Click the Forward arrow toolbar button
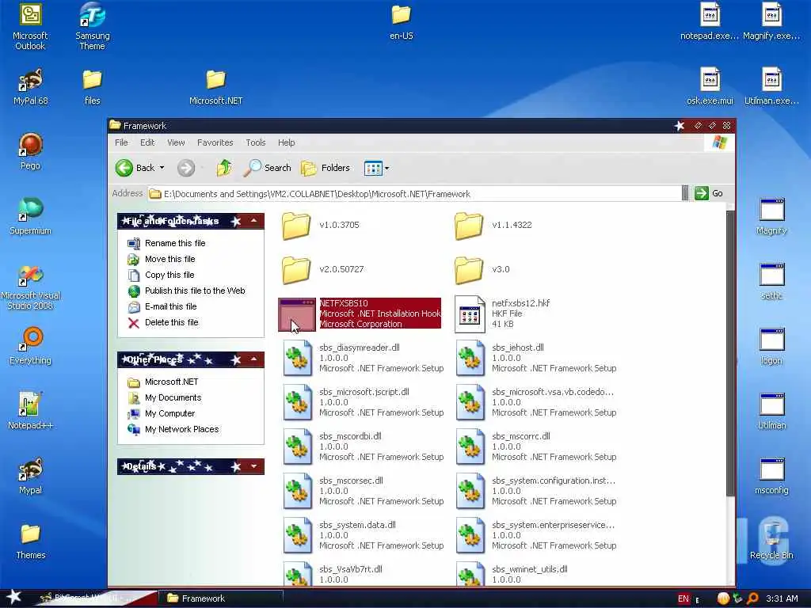Screen dimensions: 811x608 point(185,168)
